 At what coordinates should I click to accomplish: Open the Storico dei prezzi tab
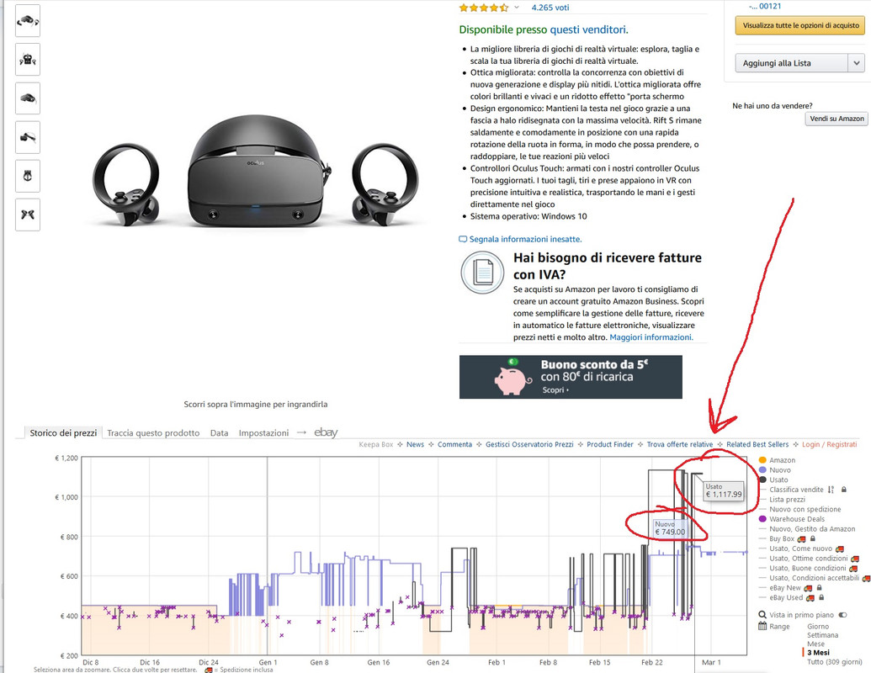point(63,432)
